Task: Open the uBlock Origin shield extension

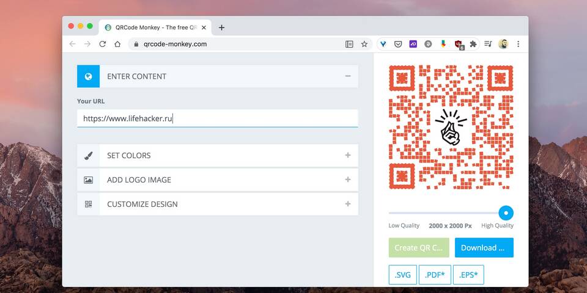Action: pyautogui.click(x=459, y=44)
